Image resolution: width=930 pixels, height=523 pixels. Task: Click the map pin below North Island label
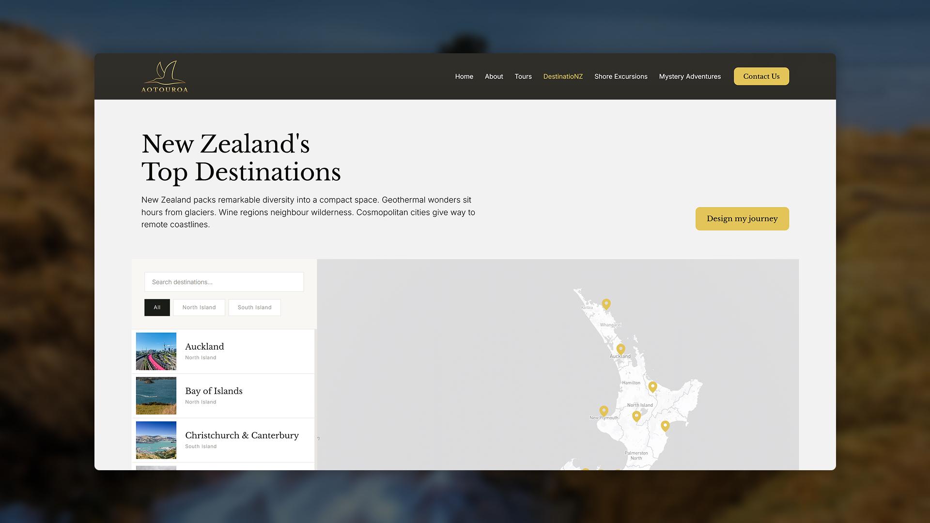(x=636, y=415)
